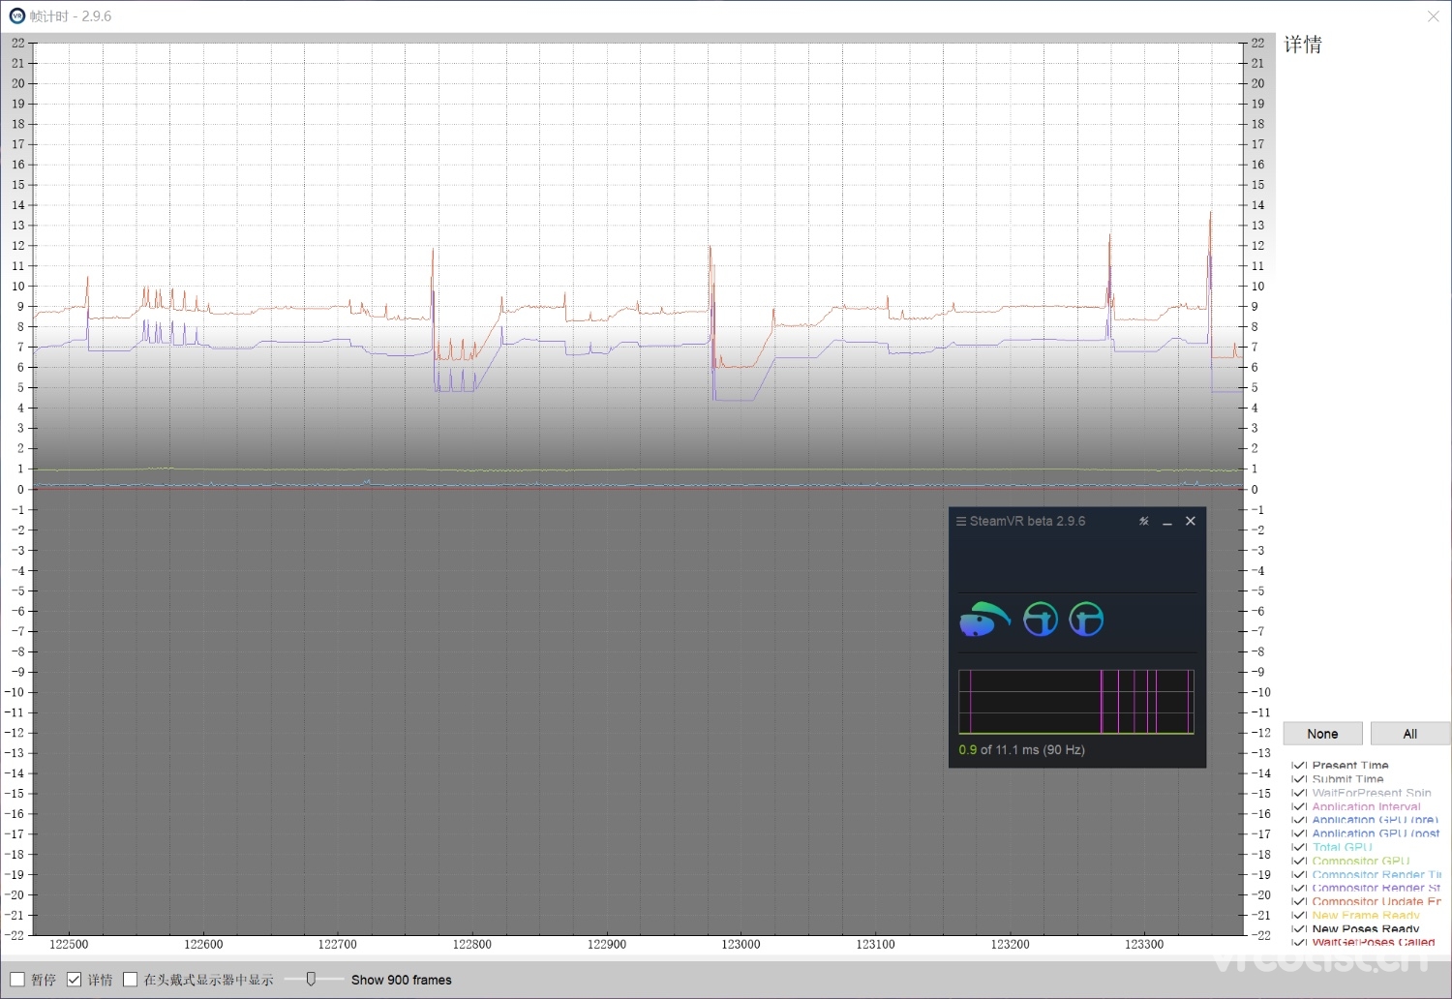Minimize the SteamVR status window
1452x999 pixels.
1167,522
